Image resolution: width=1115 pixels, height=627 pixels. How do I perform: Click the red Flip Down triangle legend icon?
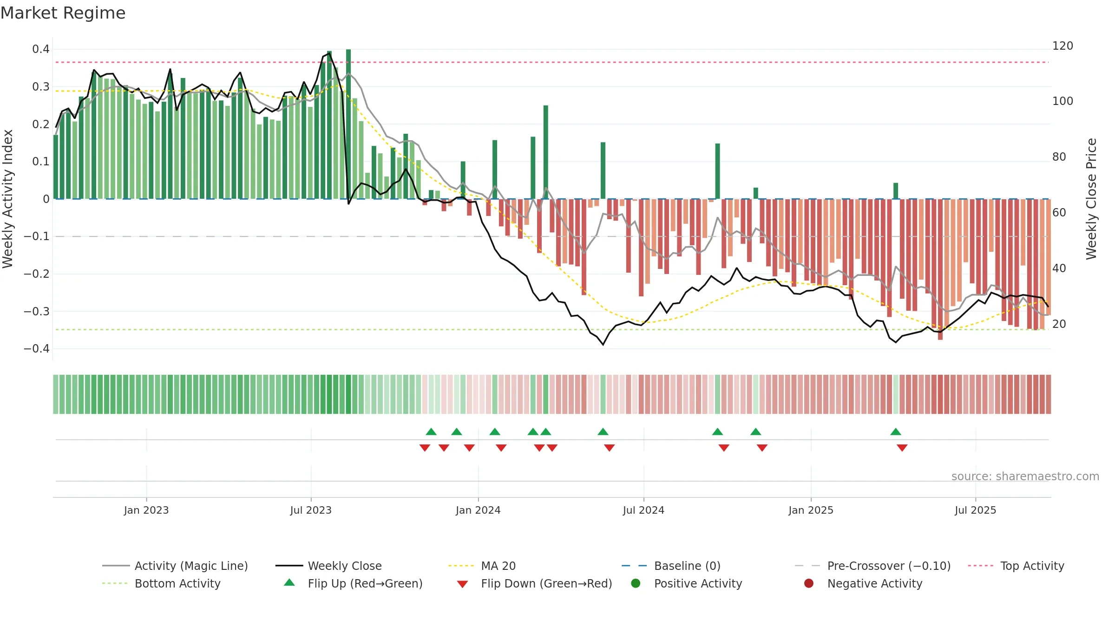click(462, 584)
